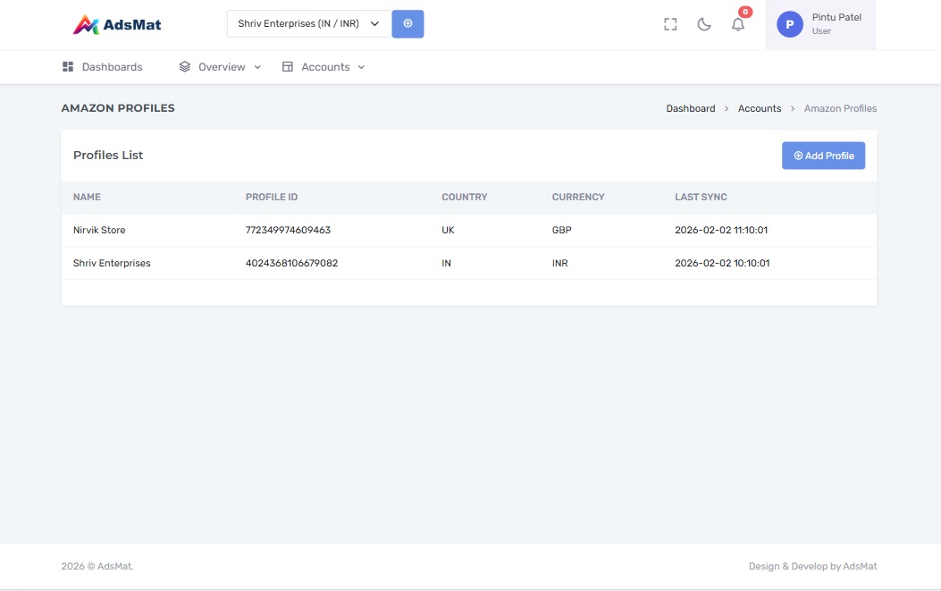Open the Shriv Enterprises profile dropdown

pyautogui.click(x=308, y=24)
